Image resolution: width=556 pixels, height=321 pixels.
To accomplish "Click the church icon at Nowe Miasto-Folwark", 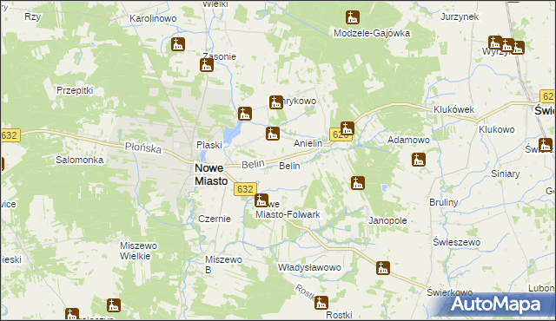I will pyautogui.click(x=261, y=200).
